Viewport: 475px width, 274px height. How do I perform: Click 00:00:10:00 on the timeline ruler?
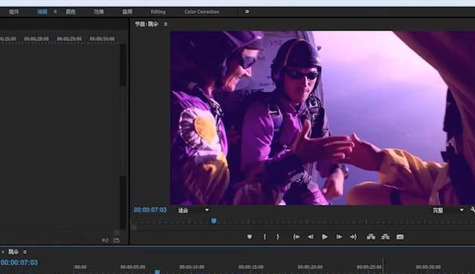coord(192,267)
